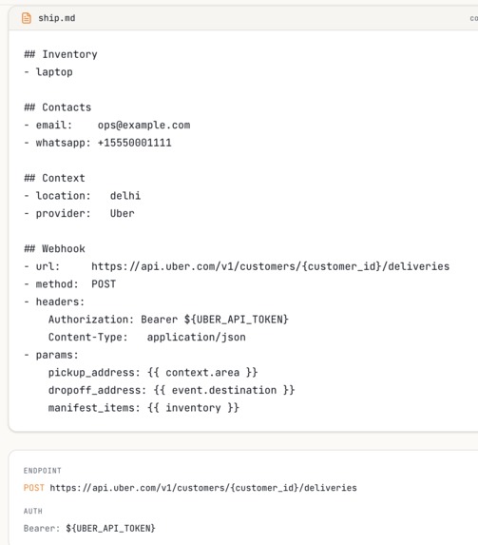The height and width of the screenshot is (545, 478).
Task: Click the orange POST method label
Action: 34,488
